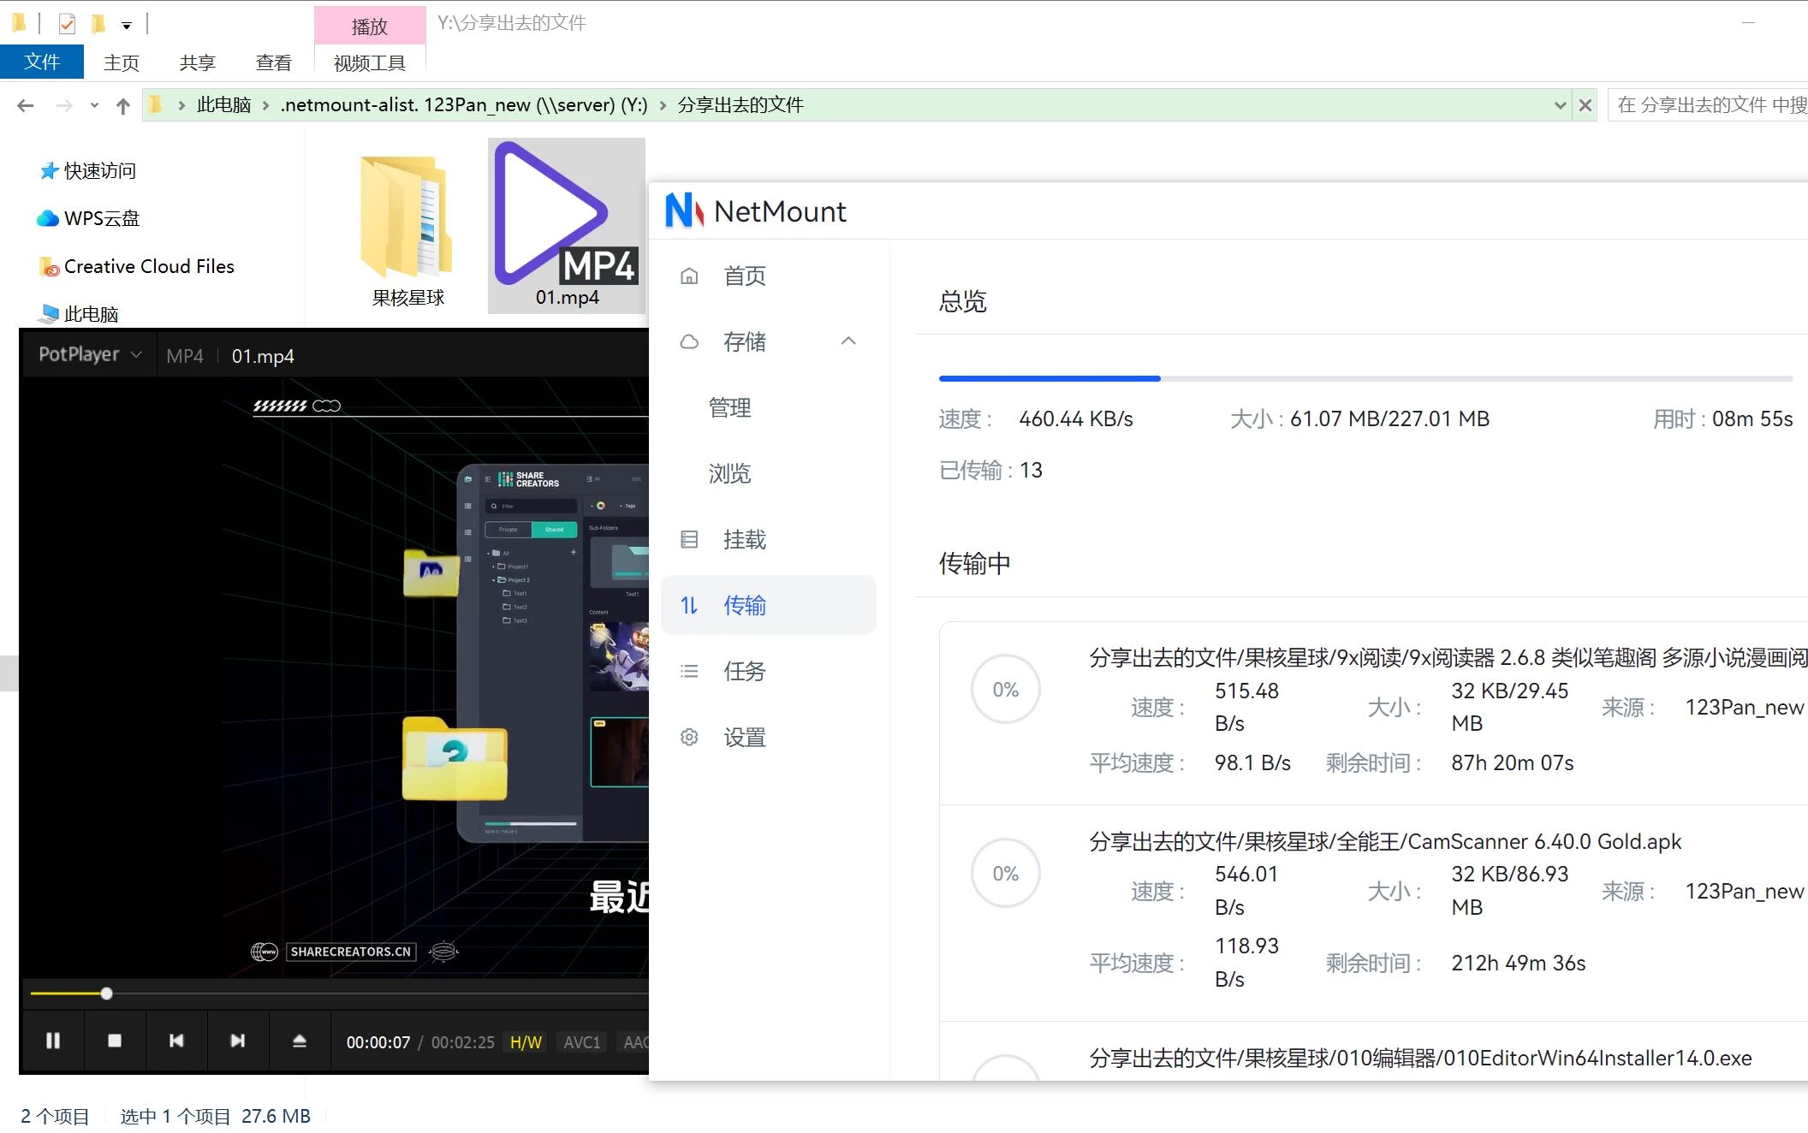1808x1133 pixels.
Task: Click the 00:00:07 elapsed time display
Action: coord(378,1042)
